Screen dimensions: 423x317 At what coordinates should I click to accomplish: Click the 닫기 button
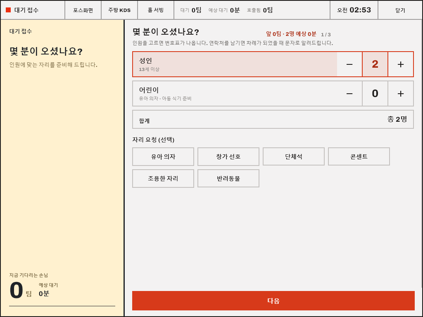[x=400, y=10]
